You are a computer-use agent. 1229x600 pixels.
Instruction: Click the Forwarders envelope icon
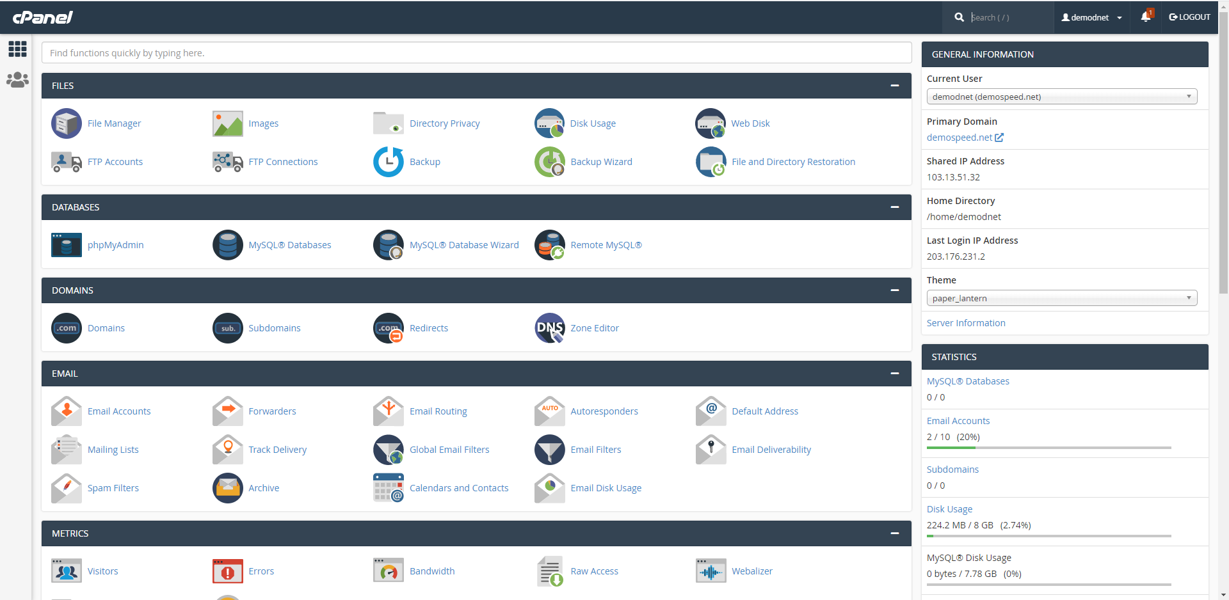[228, 411]
